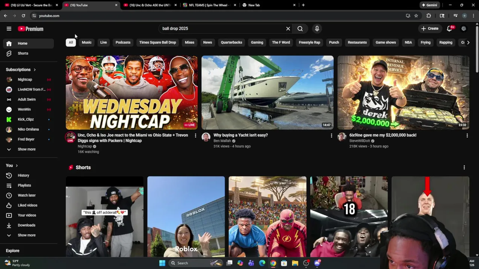479x269 pixels.
Task: Open the Kick_Clipz subscription
Action: 28,120
